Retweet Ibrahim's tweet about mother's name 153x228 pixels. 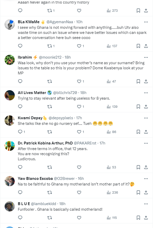50,81
